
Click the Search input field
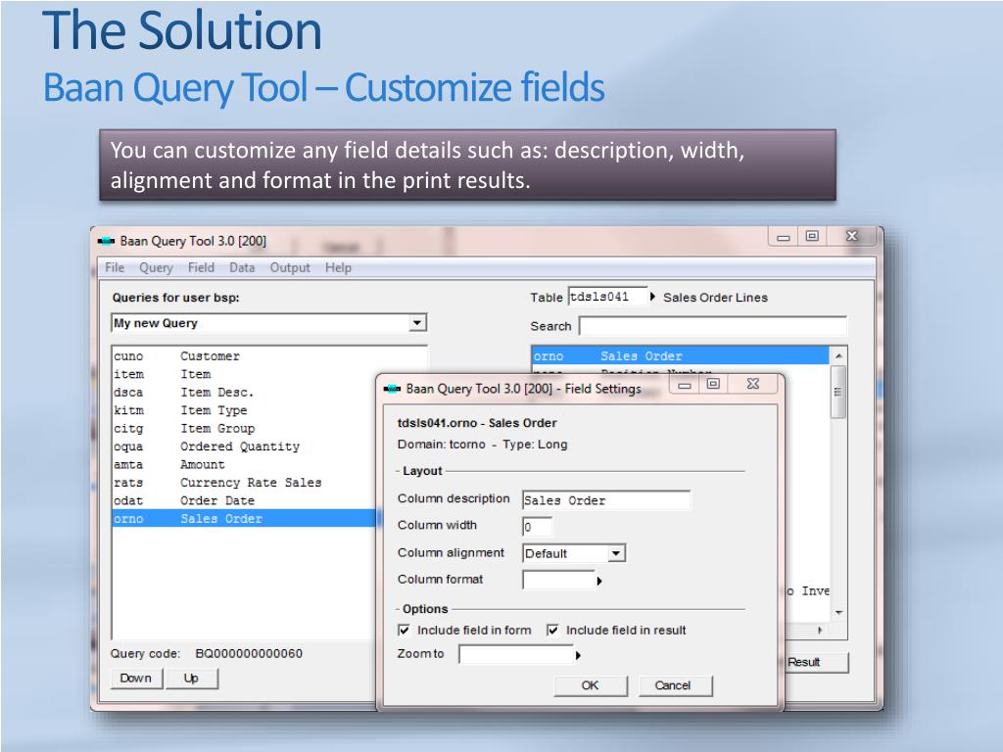click(x=713, y=325)
